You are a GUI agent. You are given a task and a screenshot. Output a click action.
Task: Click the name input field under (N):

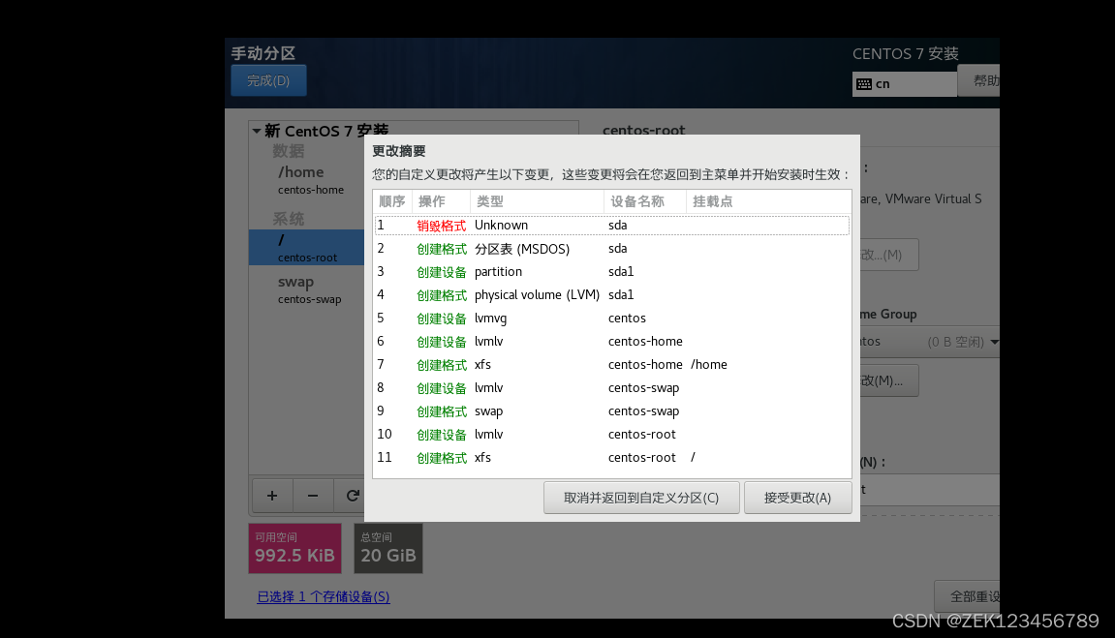tap(929, 490)
